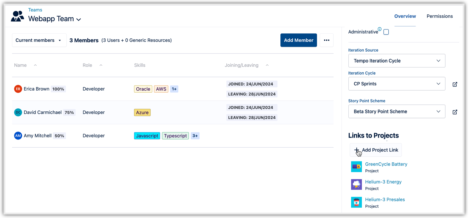The height and width of the screenshot is (218, 471).
Task: Sort members by Name column header
Action: (x=21, y=65)
